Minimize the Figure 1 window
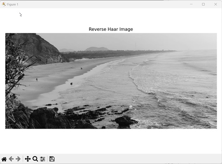The height and width of the screenshot is (164, 222). tap(191, 4)
